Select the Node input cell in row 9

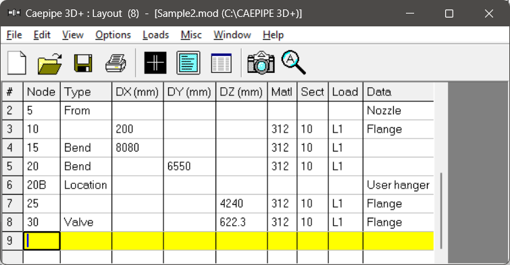click(42, 241)
